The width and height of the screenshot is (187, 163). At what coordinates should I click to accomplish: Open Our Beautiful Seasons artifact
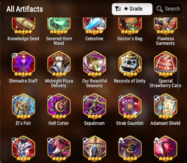tap(94, 64)
